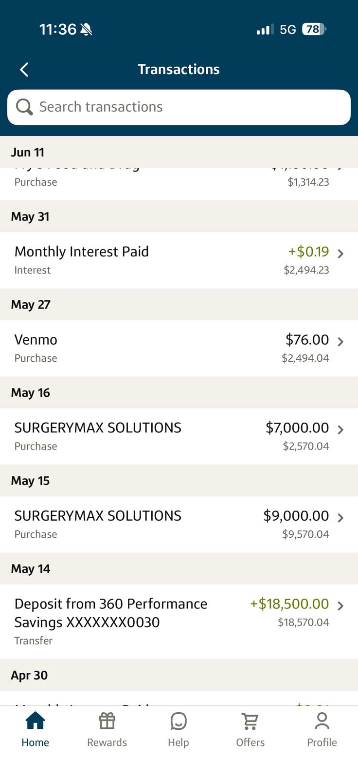The image size is (358, 780).
Task: Open the Offers shopping cart icon
Action: (x=250, y=721)
